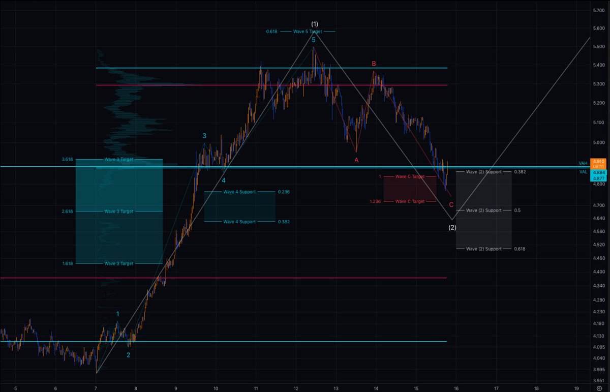Click the VAL label on price axis
610x392 pixels.
pos(583,172)
